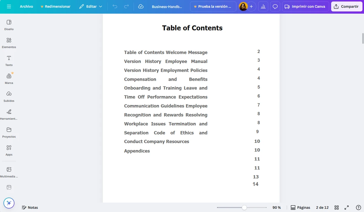Open the user profile avatar

[x=243, y=6]
